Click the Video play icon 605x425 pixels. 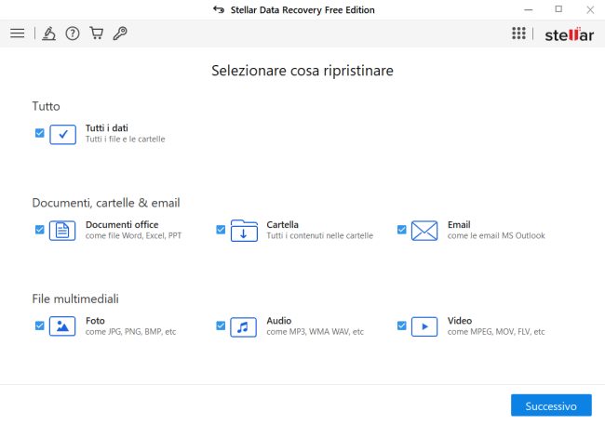click(424, 326)
